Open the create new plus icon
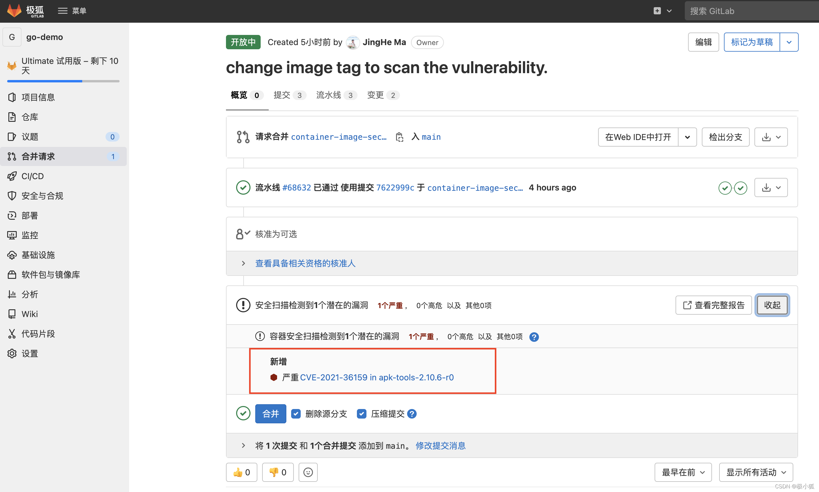The height and width of the screenshot is (492, 819). click(657, 11)
